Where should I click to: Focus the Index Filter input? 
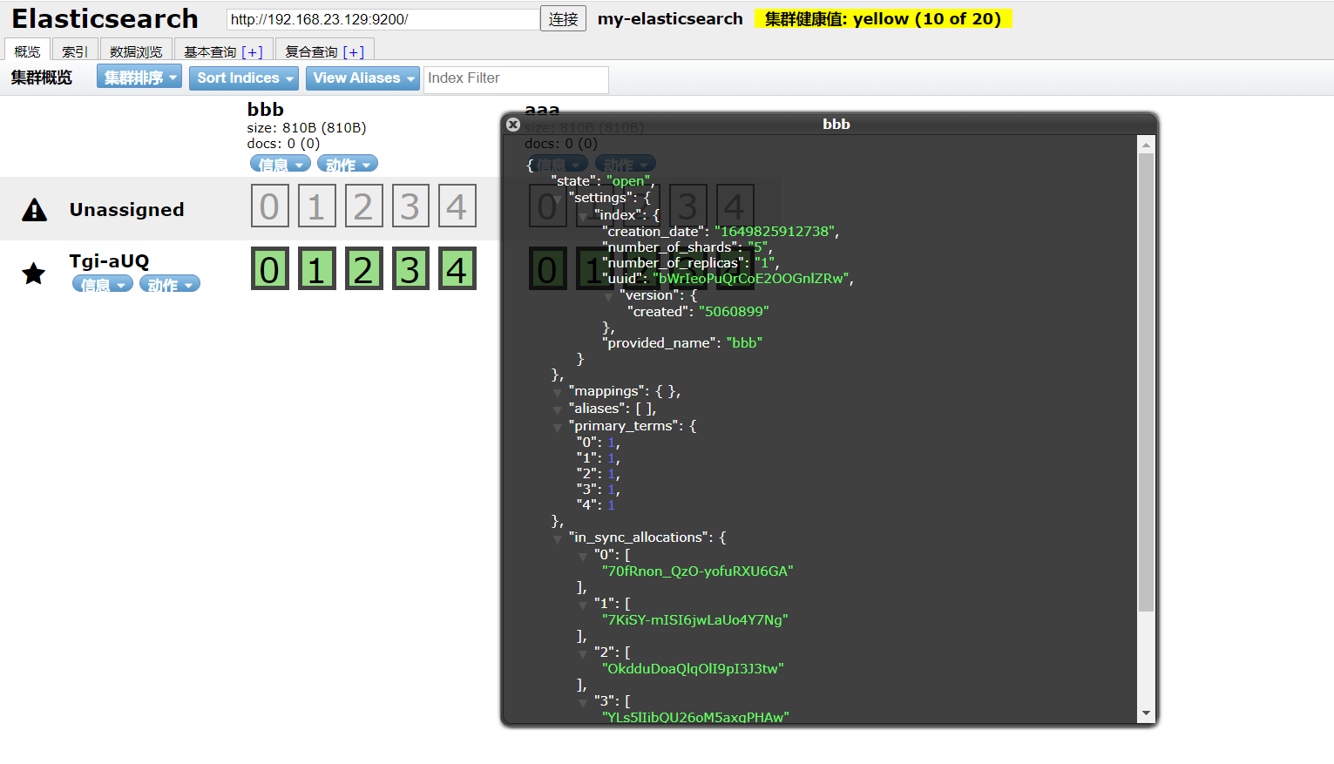click(516, 78)
